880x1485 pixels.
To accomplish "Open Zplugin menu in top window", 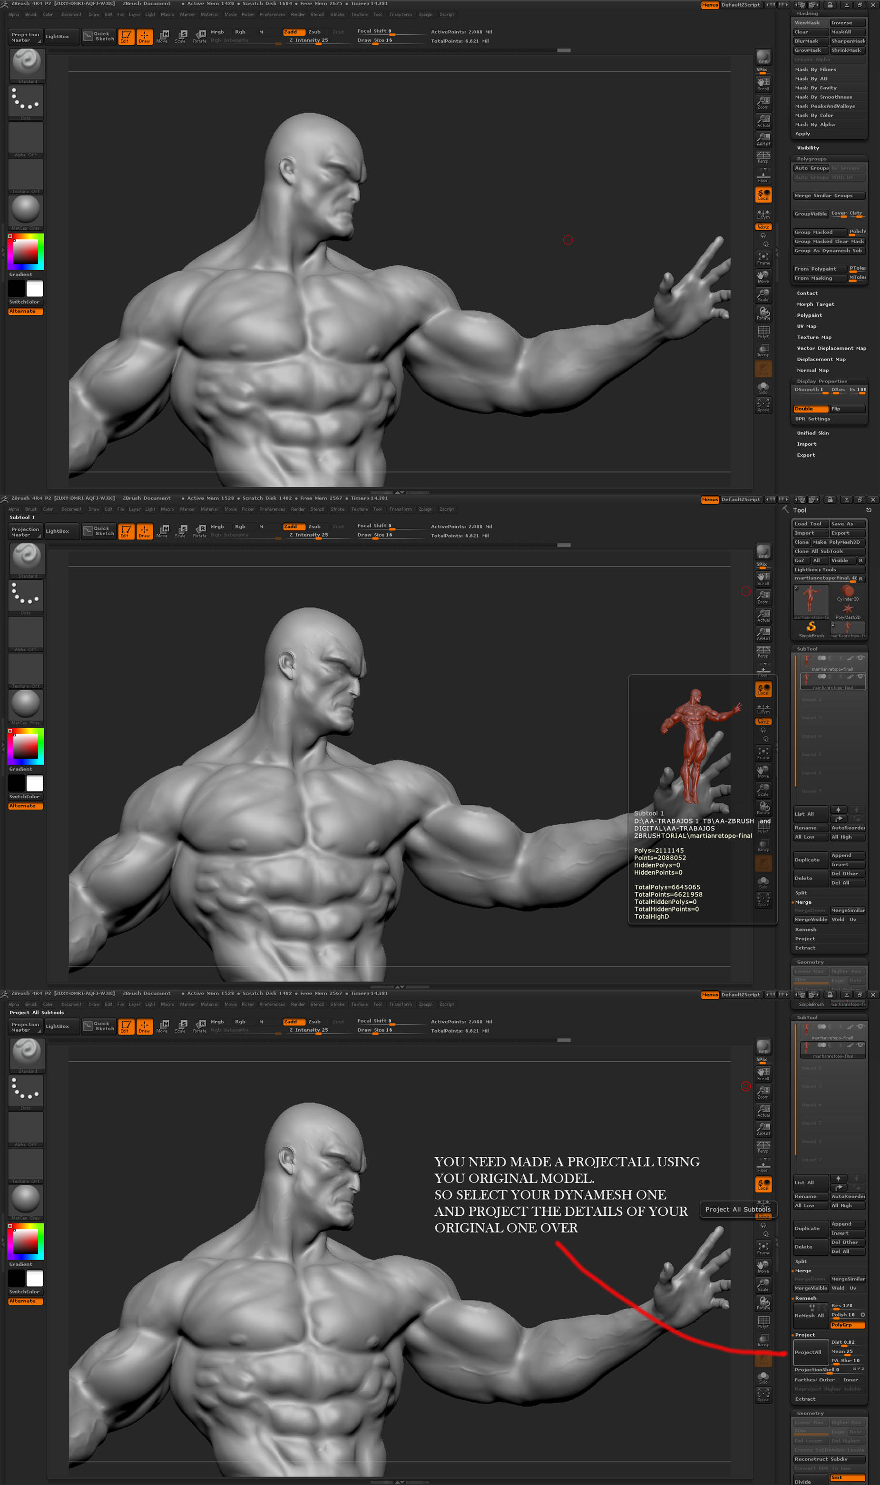I will [x=426, y=14].
